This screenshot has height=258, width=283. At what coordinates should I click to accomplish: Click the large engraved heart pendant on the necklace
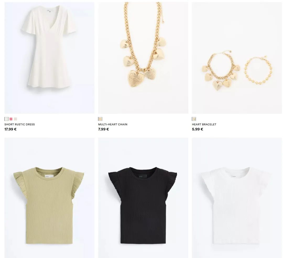tap(136, 79)
